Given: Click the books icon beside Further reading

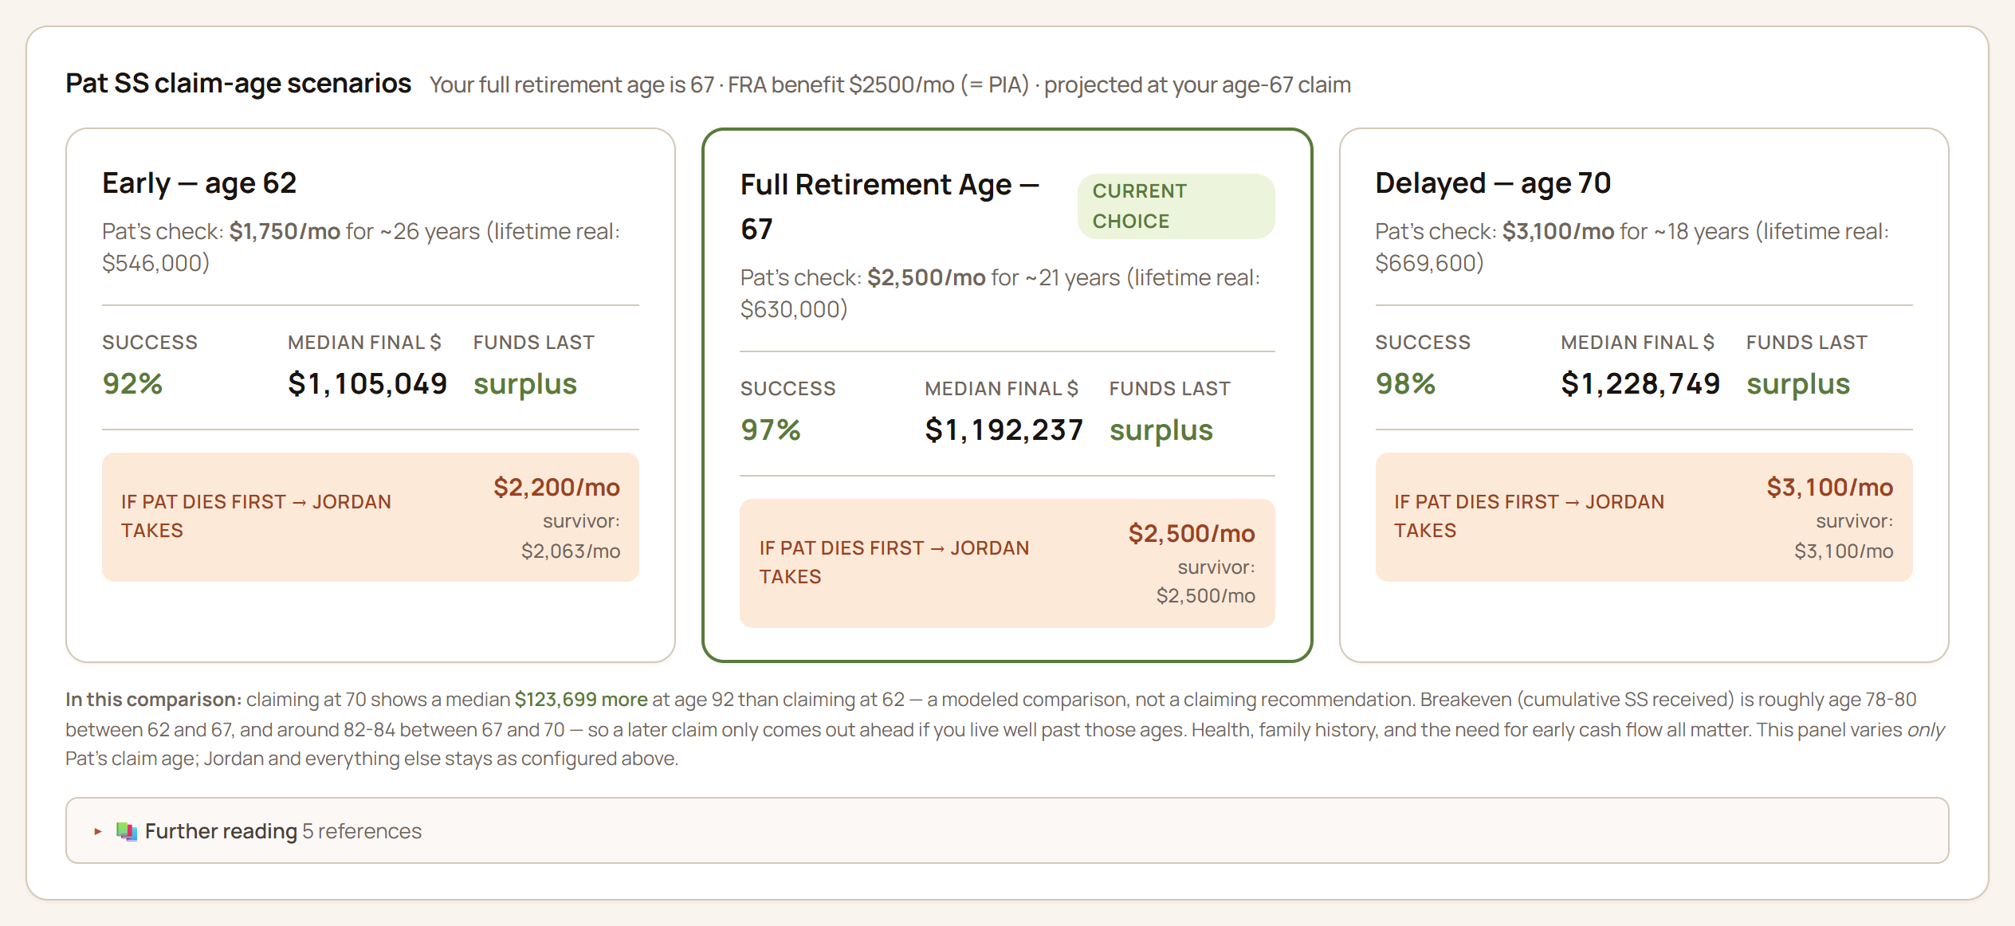Looking at the screenshot, I should [127, 831].
